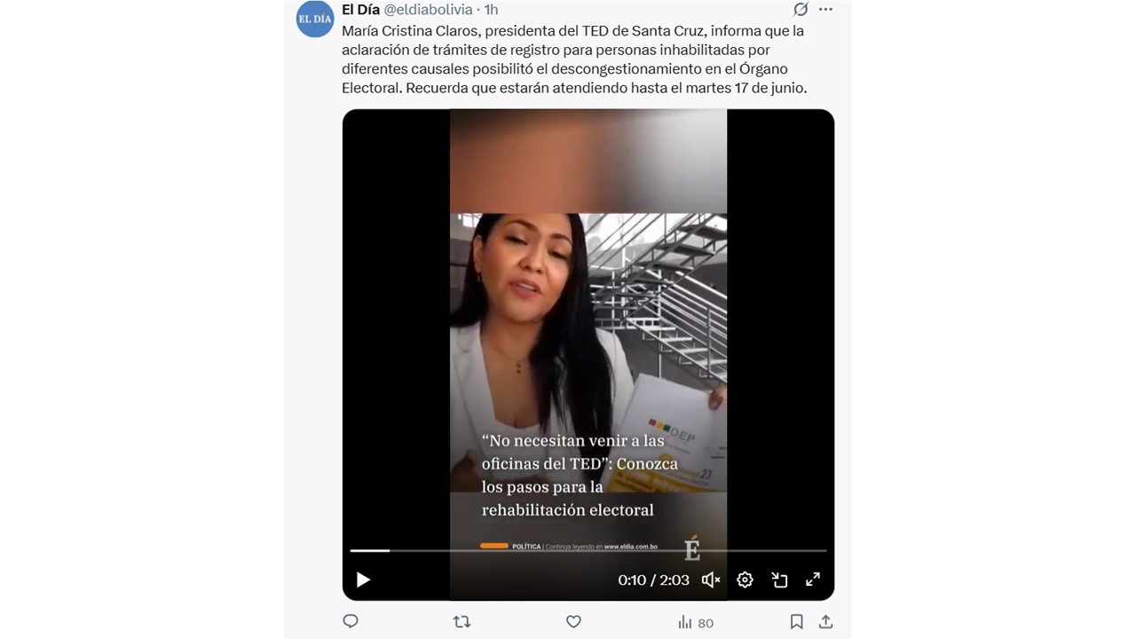This screenshot has height=639, width=1136.
Task: Open El Día profile avatar
Action: pyautogui.click(x=315, y=19)
